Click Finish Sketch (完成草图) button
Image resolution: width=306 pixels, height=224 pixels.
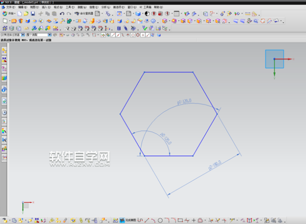coord(127,220)
